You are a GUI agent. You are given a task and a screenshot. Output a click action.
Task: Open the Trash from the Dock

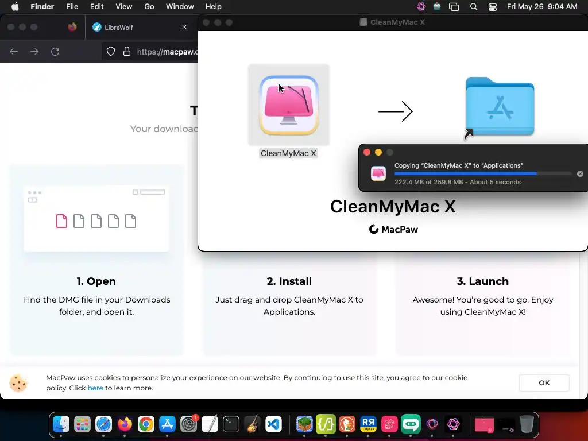[x=527, y=424]
